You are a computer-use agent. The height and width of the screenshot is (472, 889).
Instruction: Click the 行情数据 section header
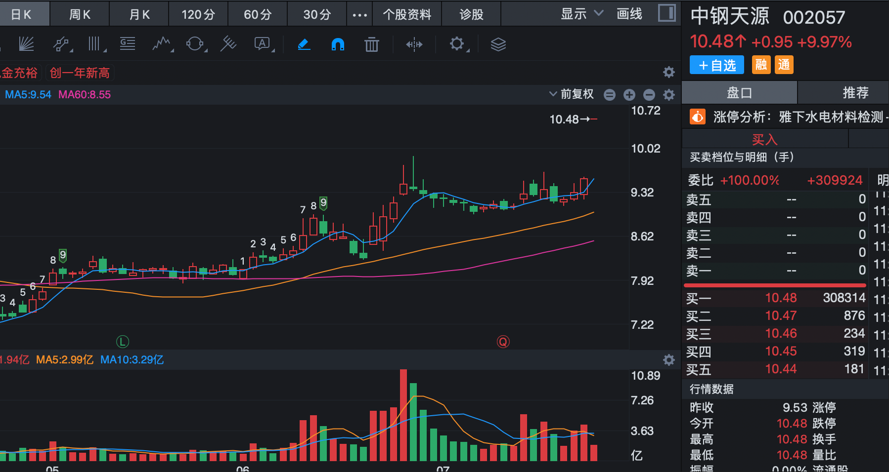[x=711, y=389]
